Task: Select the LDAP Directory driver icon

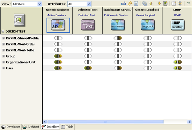Action: [178, 25]
